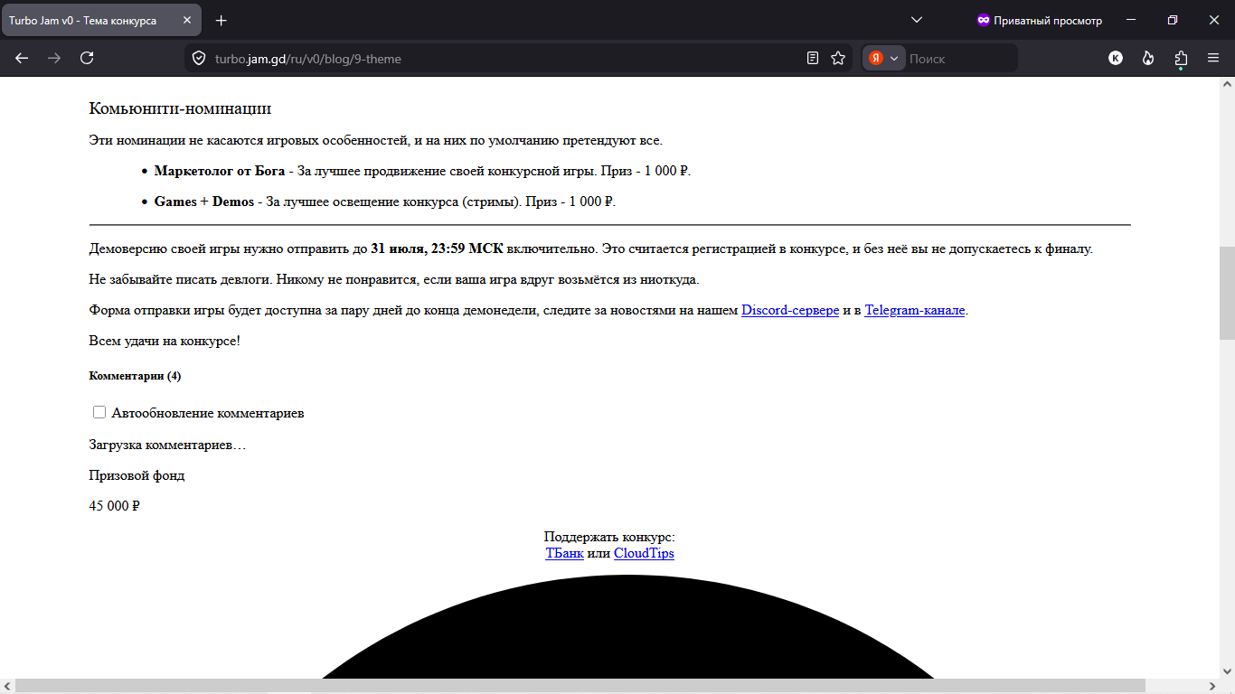The width and height of the screenshot is (1235, 694).
Task: Expand the list all tabs chevron
Action: [917, 20]
